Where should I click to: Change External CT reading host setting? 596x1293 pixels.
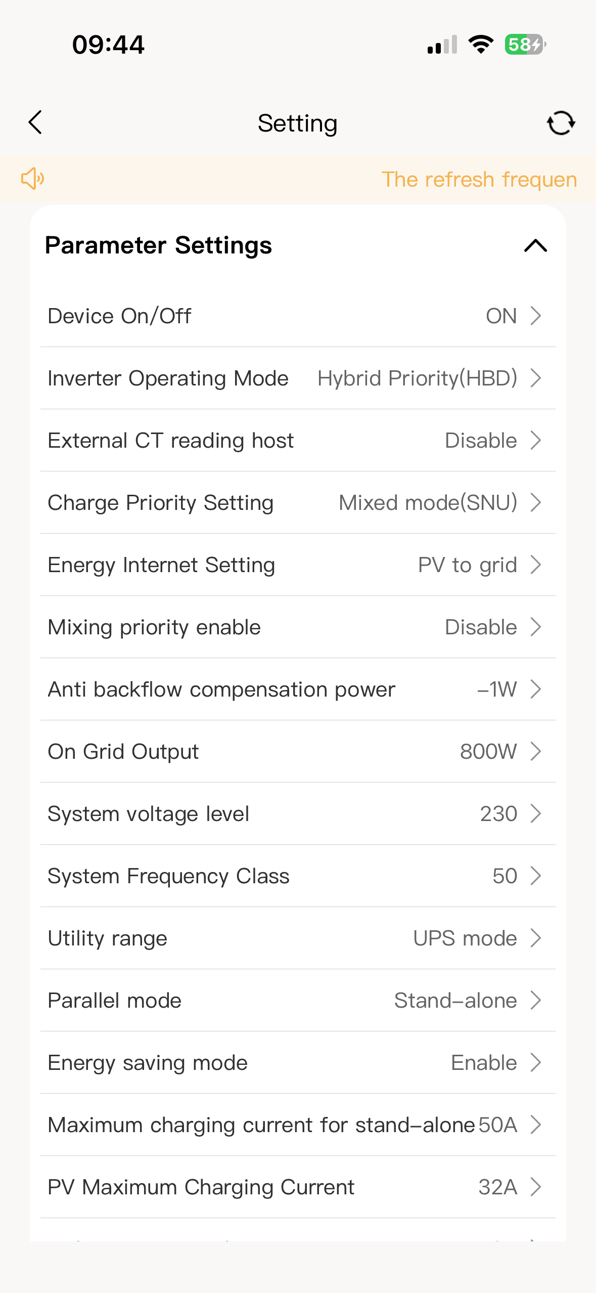(297, 440)
